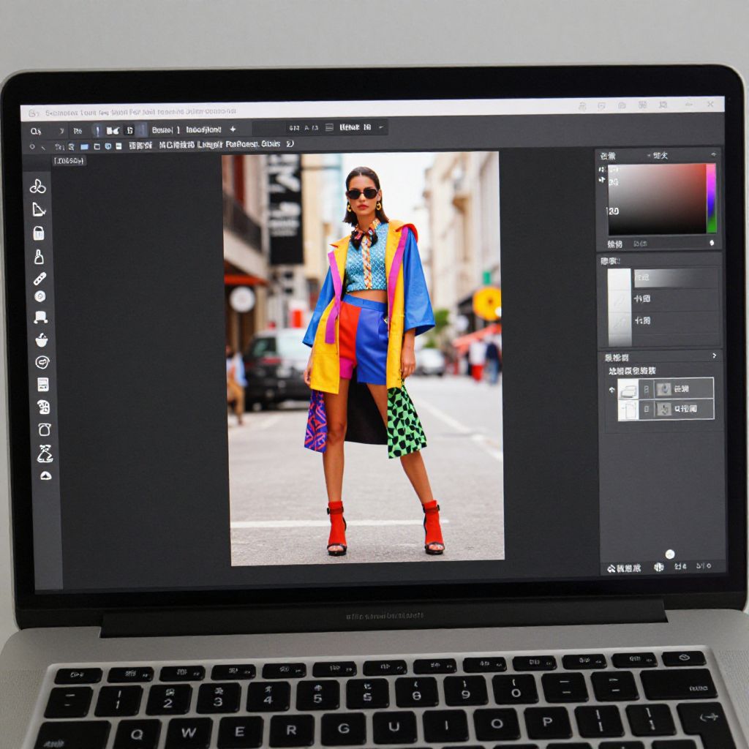Select the three-circle tool atop the left toolbar
Viewport: 749px width, 749px height.
38,187
